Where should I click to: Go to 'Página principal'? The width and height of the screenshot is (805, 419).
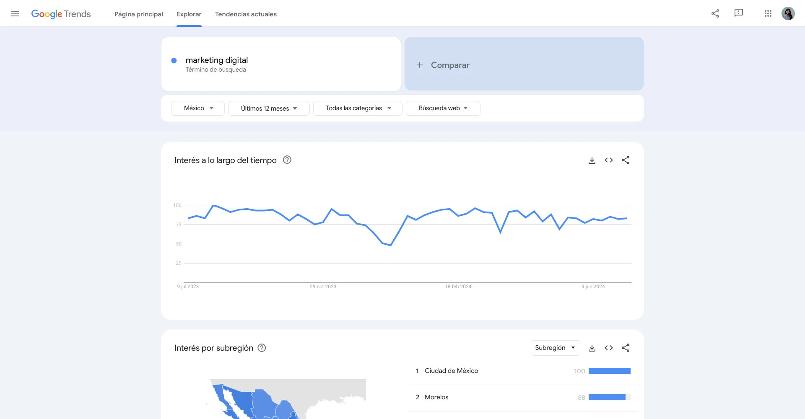(x=138, y=14)
